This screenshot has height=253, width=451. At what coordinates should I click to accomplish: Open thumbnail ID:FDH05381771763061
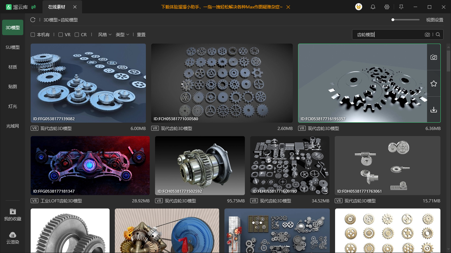click(x=388, y=166)
